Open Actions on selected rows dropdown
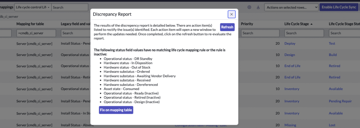The height and width of the screenshot is (128, 360). pos(291,7)
